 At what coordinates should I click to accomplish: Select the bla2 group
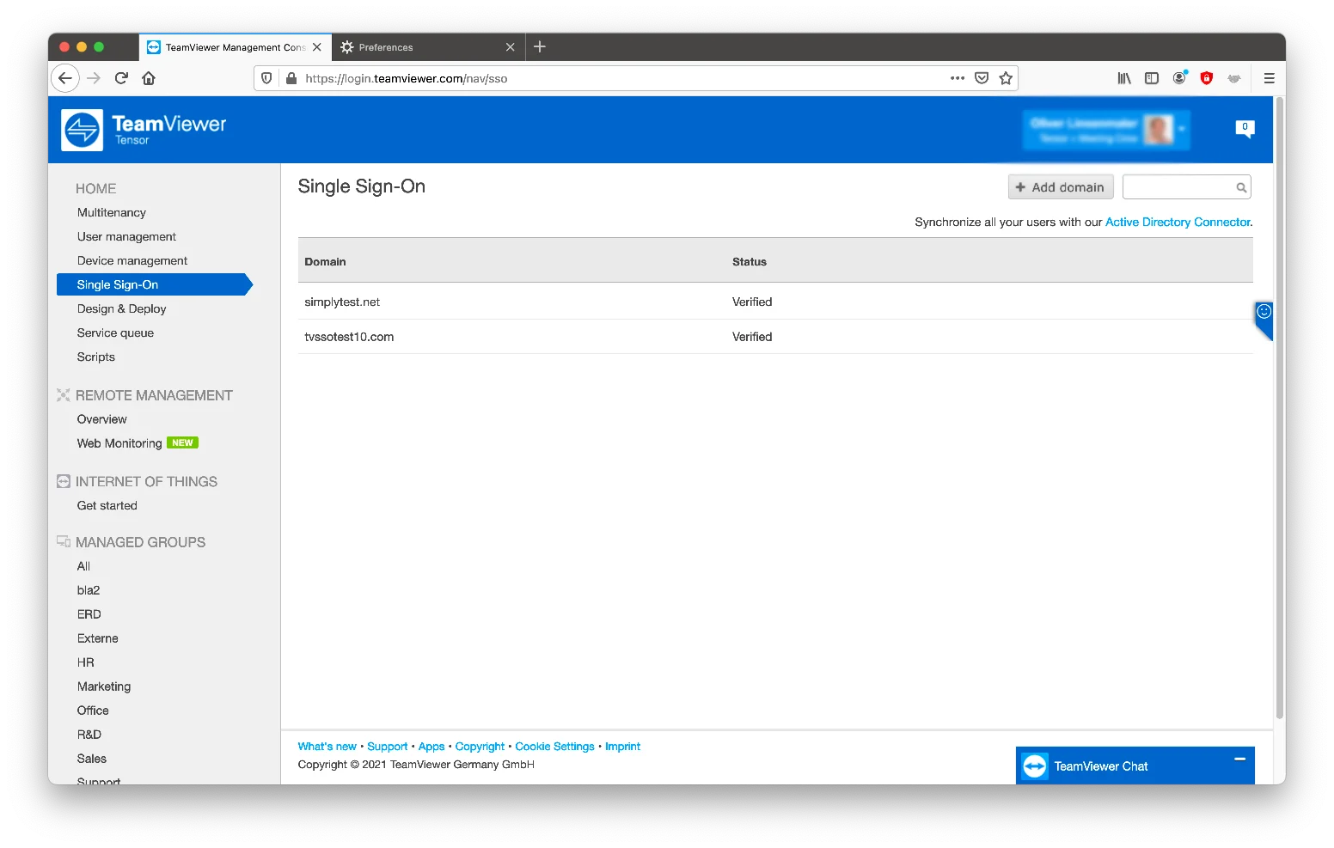pyautogui.click(x=89, y=590)
